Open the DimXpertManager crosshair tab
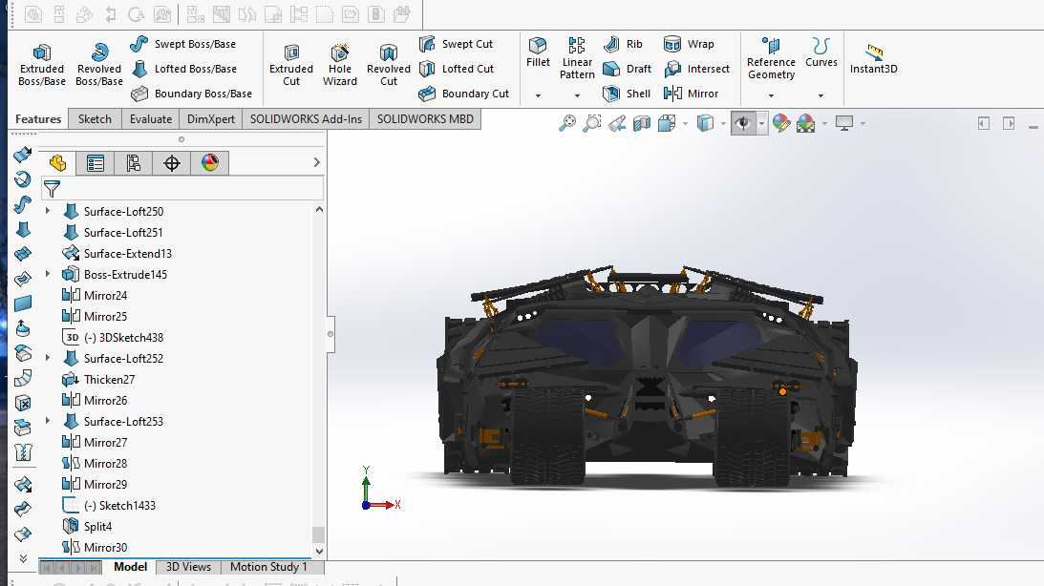Screen dimensions: 1044x586 point(172,163)
